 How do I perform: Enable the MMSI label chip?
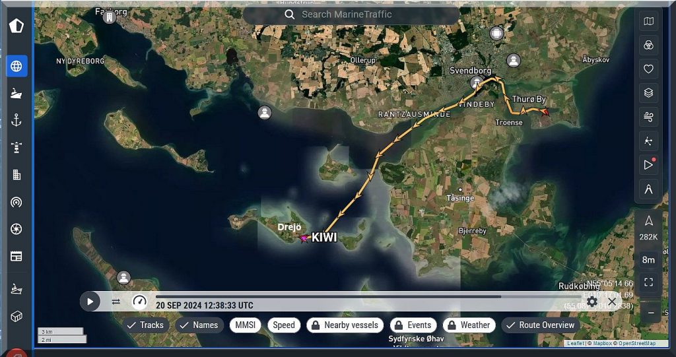click(245, 325)
